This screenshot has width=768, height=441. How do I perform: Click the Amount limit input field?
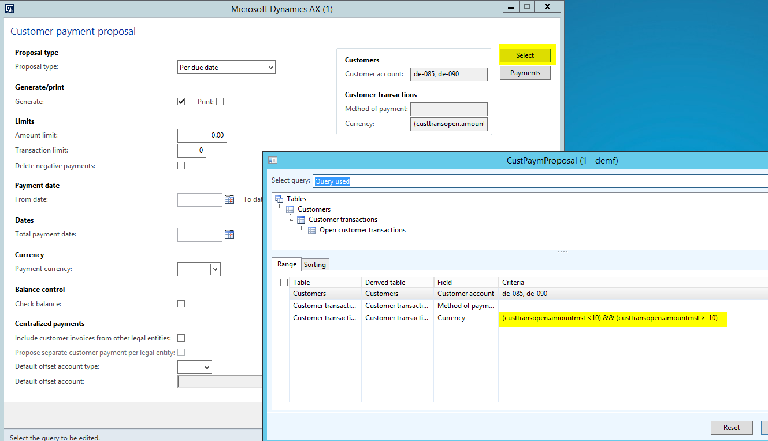202,136
